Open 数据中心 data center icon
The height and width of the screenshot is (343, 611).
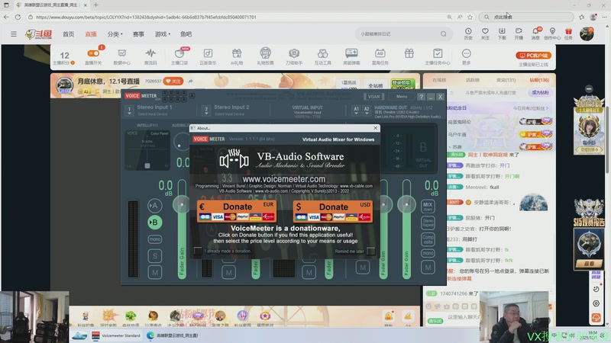pyautogui.click(x=122, y=56)
